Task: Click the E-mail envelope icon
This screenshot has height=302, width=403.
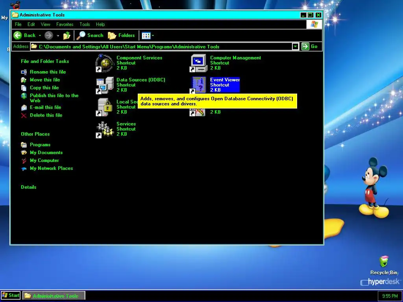Action: (x=24, y=108)
